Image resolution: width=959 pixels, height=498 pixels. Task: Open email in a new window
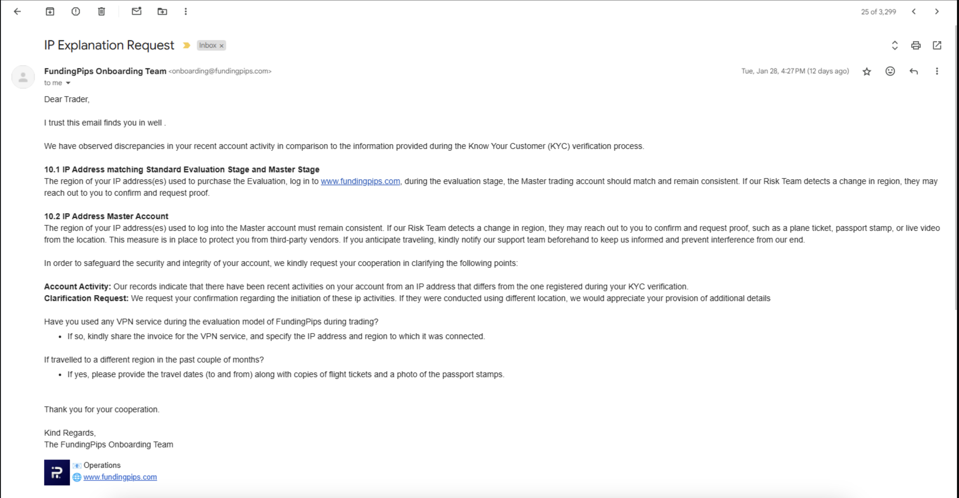tap(937, 45)
